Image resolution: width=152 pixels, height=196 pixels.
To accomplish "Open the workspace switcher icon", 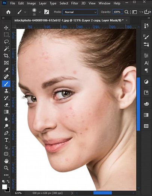I will click(135, 12).
